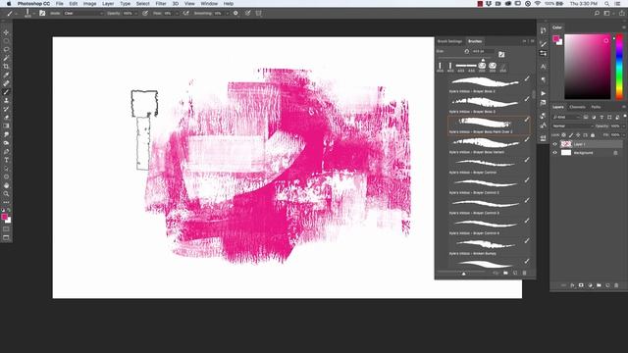628x353 pixels.
Task: Open the layer Fill dropdown
Action: point(624,135)
